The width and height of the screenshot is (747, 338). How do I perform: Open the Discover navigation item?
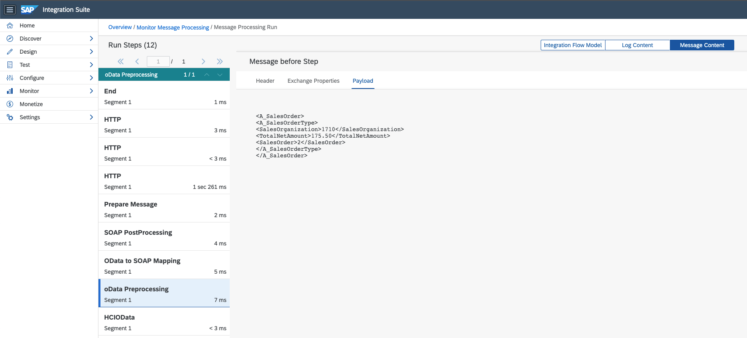click(x=49, y=39)
